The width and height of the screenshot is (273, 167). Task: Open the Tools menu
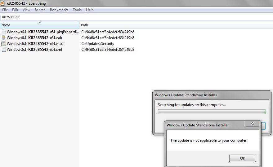(77, 10)
